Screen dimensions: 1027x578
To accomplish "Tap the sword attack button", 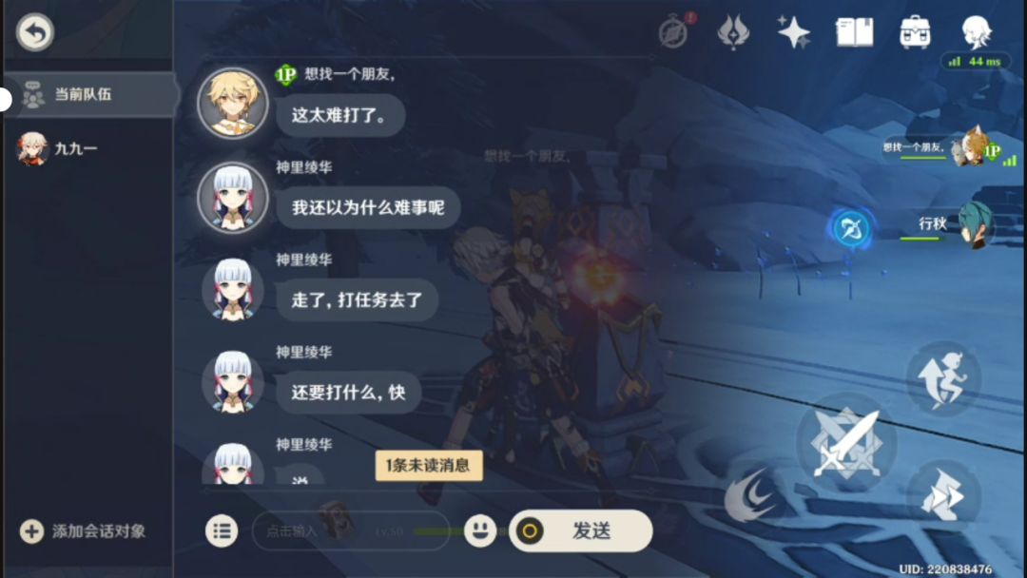I will coord(846,443).
